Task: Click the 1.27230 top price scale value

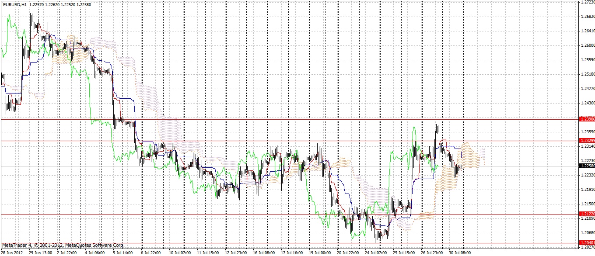Action: pyautogui.click(x=587, y=3)
